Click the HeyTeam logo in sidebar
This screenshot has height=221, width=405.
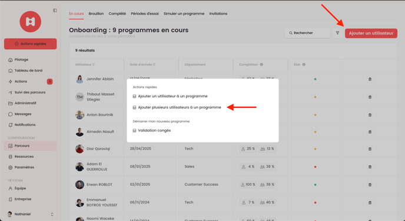pos(30,22)
